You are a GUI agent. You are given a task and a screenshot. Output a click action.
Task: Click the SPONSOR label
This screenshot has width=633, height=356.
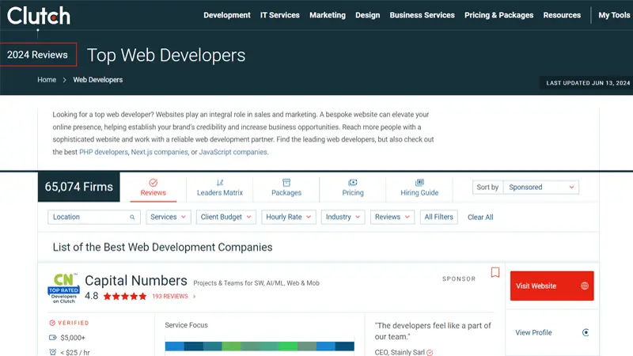tap(459, 279)
